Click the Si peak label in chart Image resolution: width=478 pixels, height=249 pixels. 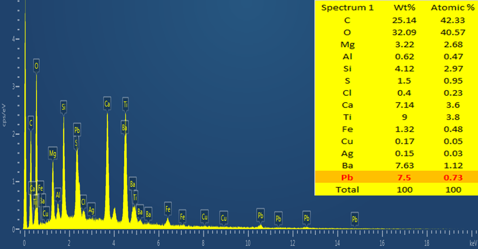[64, 106]
